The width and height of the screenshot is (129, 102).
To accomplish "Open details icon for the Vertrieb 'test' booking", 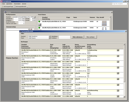I will click(x=118, y=73).
